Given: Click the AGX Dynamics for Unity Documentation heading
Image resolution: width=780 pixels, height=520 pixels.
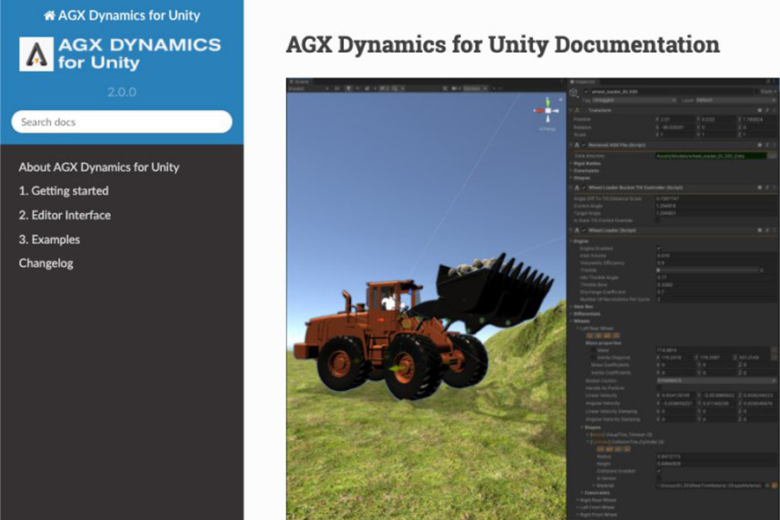Looking at the screenshot, I should pos(503,44).
